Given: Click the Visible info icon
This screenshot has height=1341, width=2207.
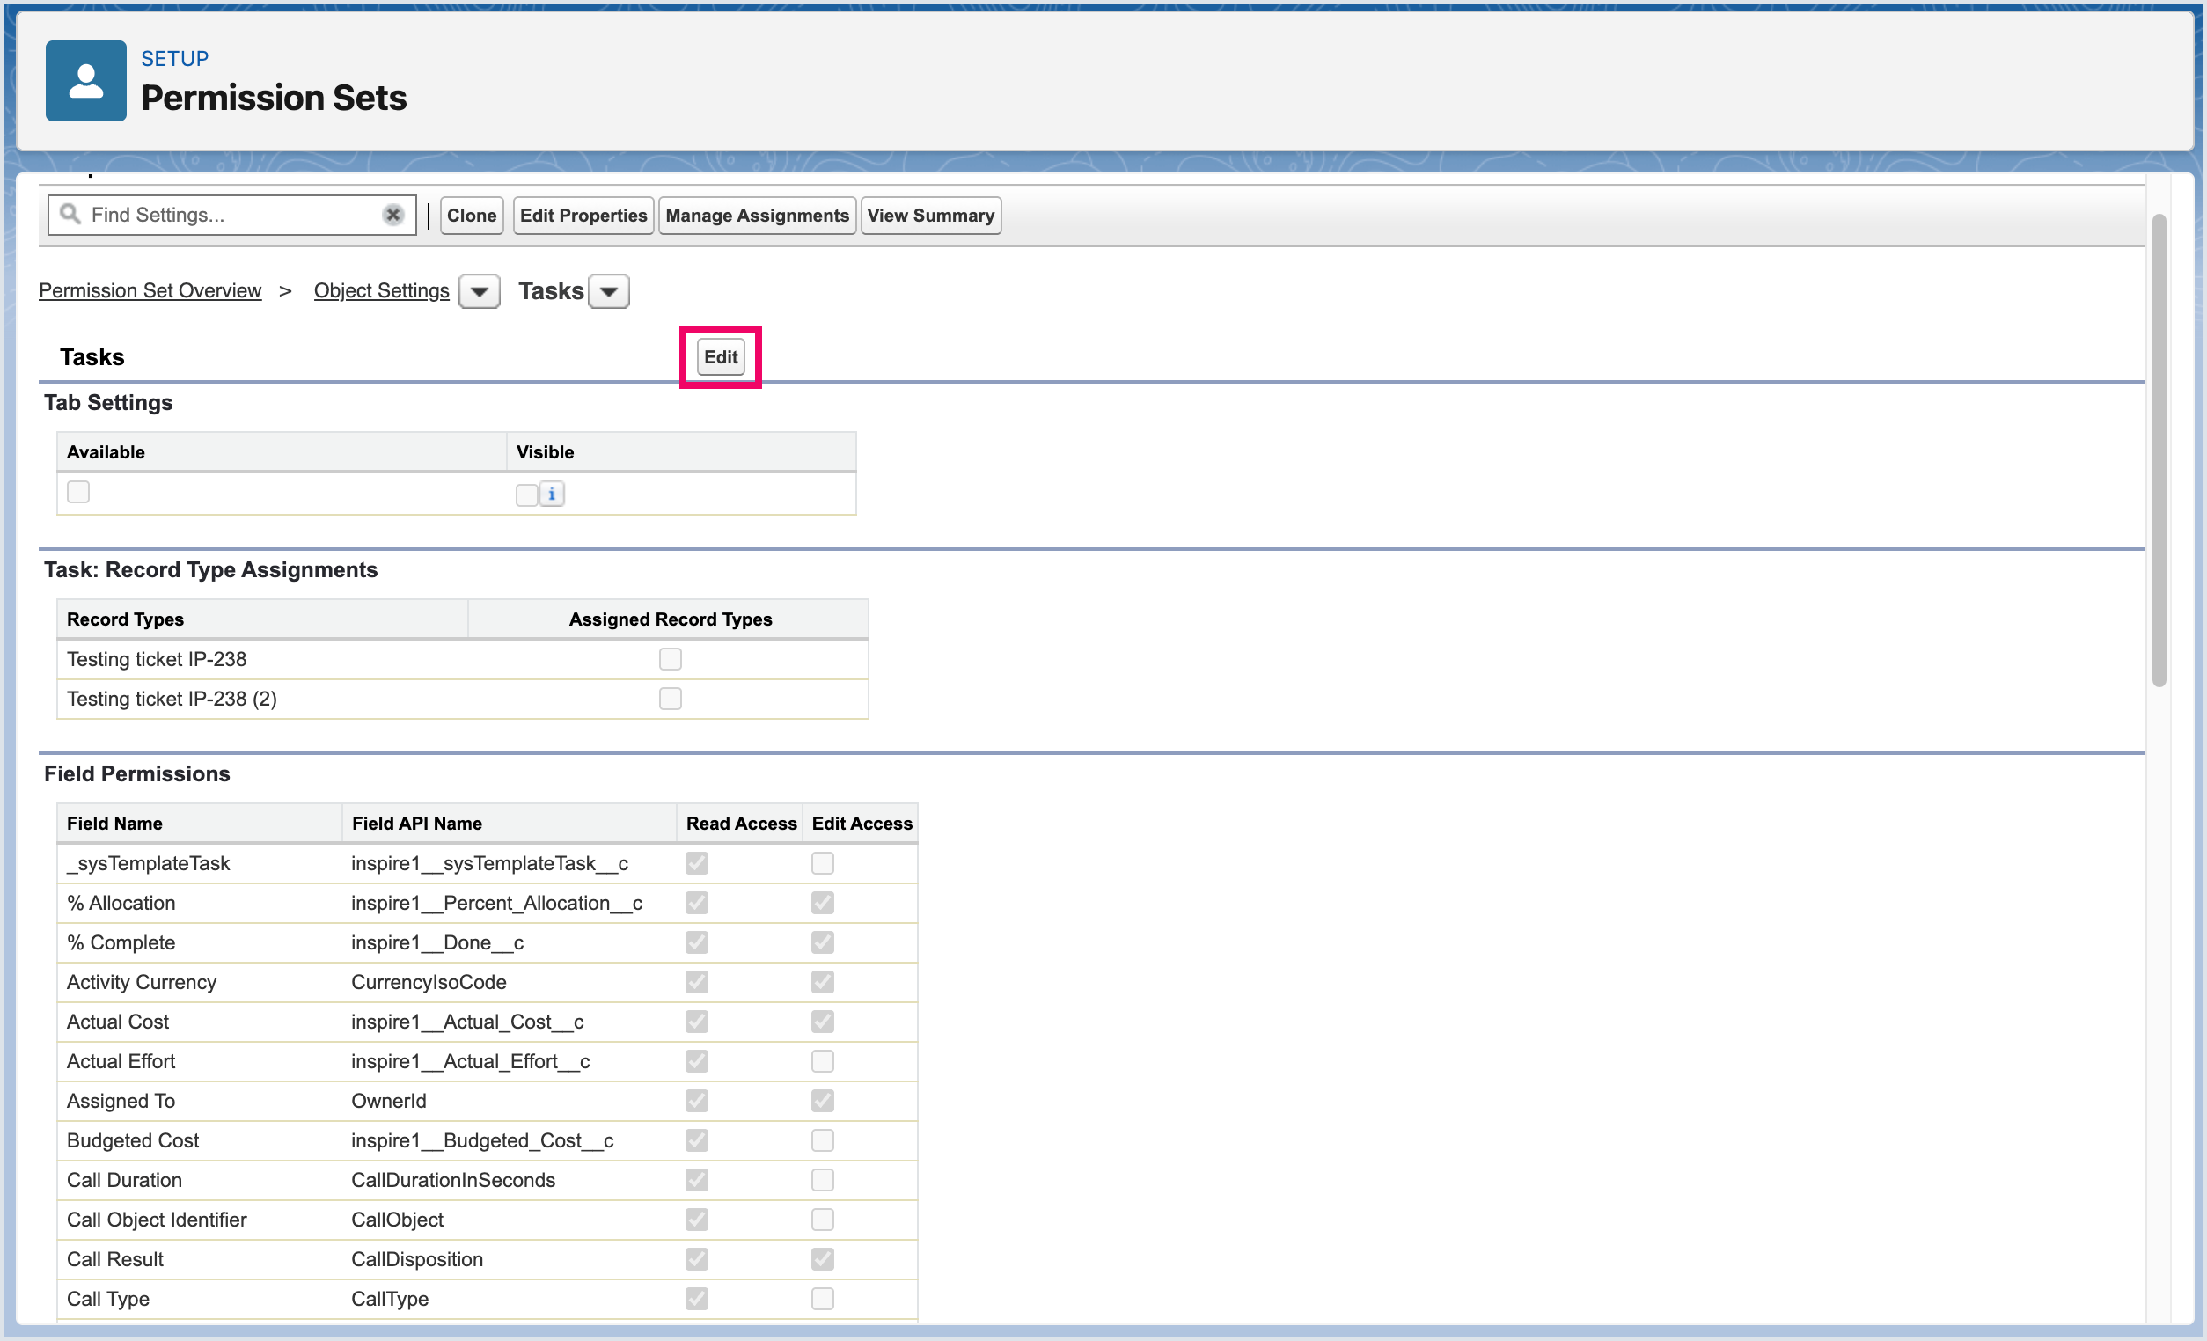Looking at the screenshot, I should click(552, 494).
